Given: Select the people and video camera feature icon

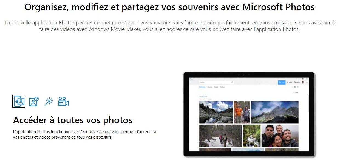Looking at the screenshot, I should [x=63, y=101].
